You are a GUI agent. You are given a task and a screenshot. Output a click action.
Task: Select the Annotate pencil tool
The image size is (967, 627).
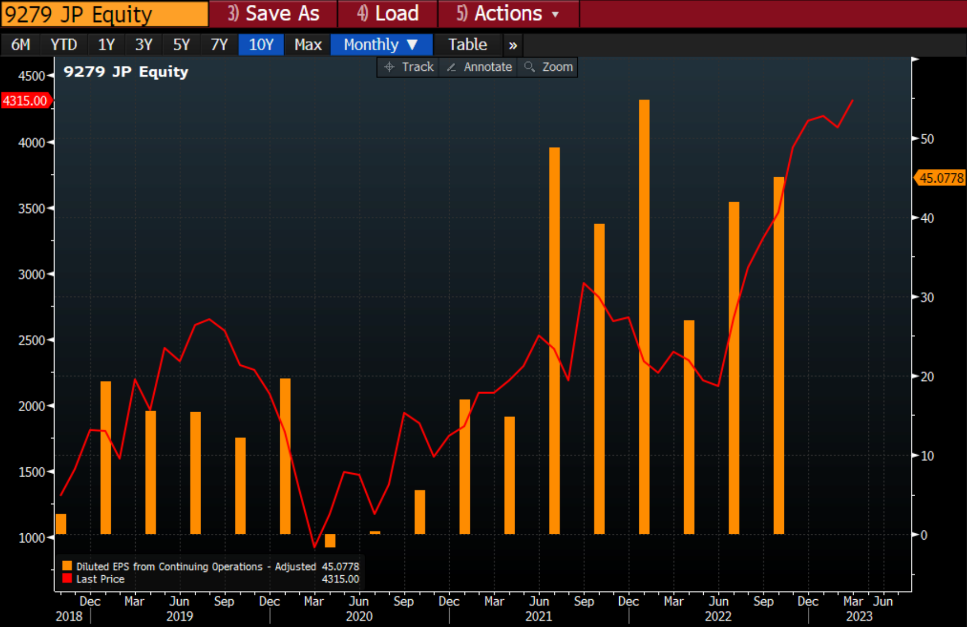coord(451,67)
